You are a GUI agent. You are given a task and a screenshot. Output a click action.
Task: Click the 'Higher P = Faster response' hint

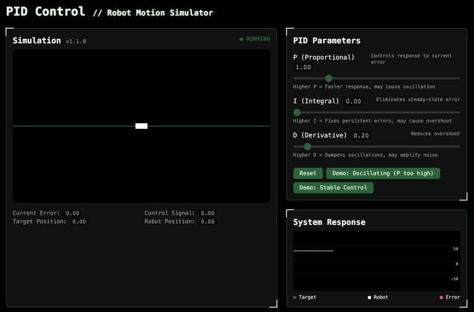click(364, 87)
